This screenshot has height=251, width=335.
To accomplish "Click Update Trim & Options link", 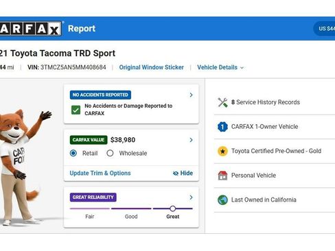I will tap(100, 174).
